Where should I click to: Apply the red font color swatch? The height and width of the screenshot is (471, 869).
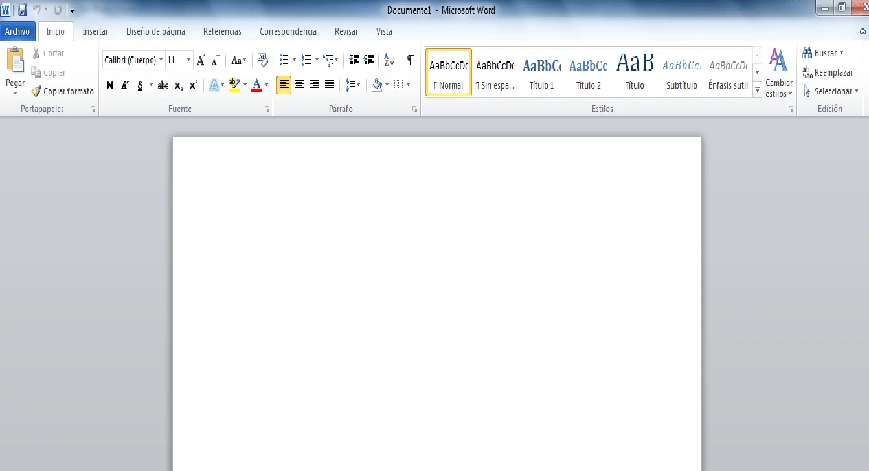[256, 85]
